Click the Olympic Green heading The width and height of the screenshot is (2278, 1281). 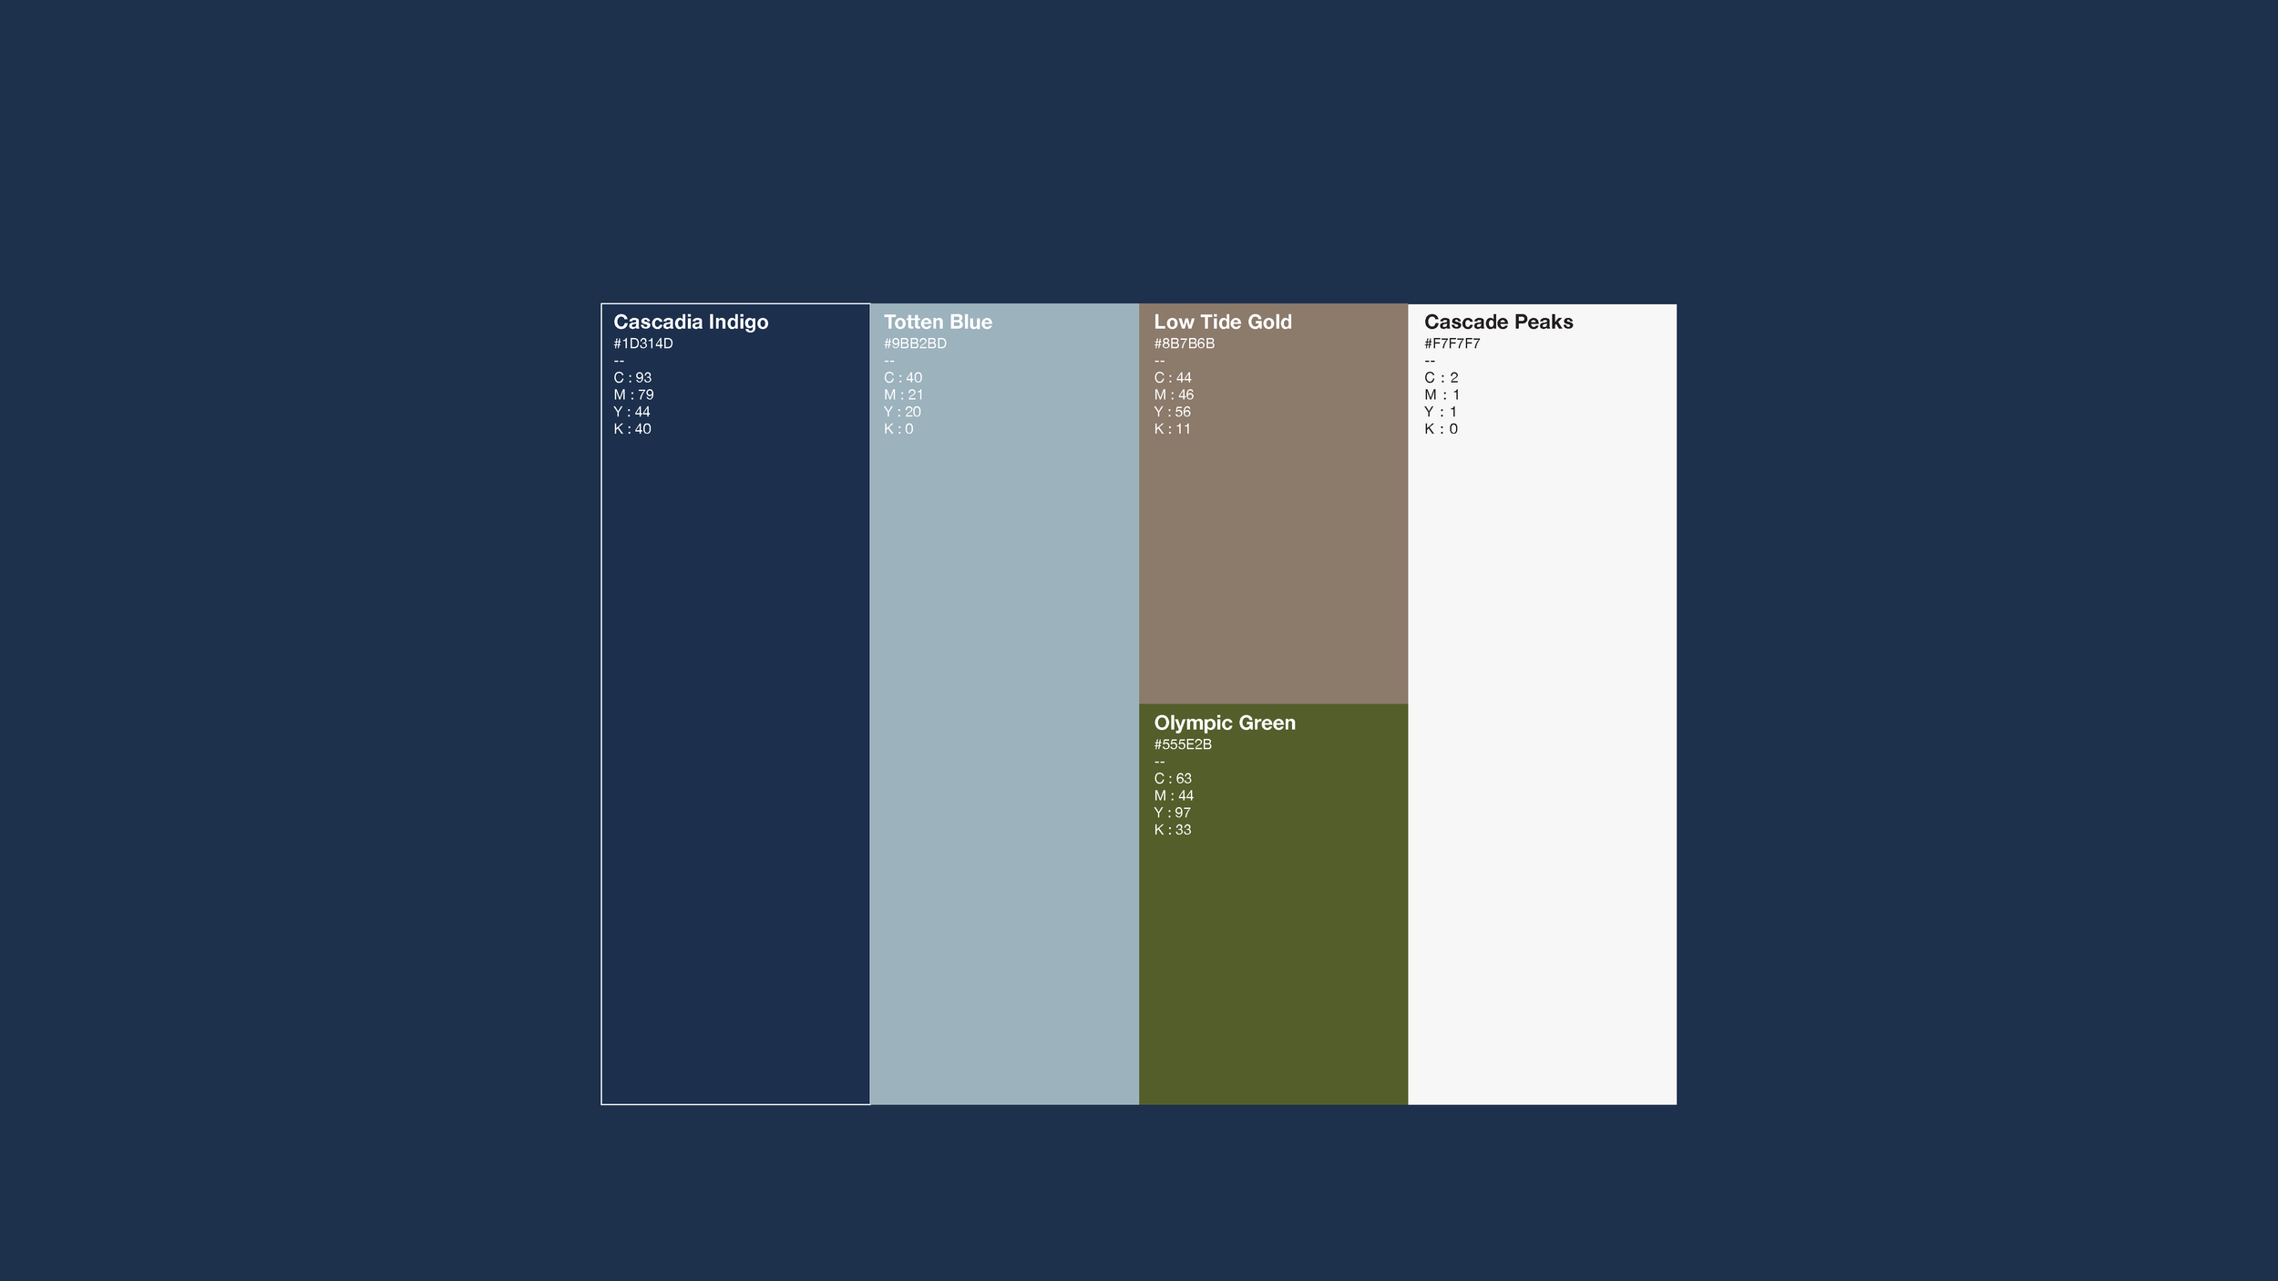(1224, 722)
